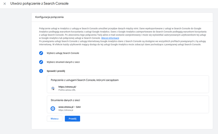This screenshot has width=218, height=134.
Task: Click the pencil icon beside the data stream step
Action: 41,62
